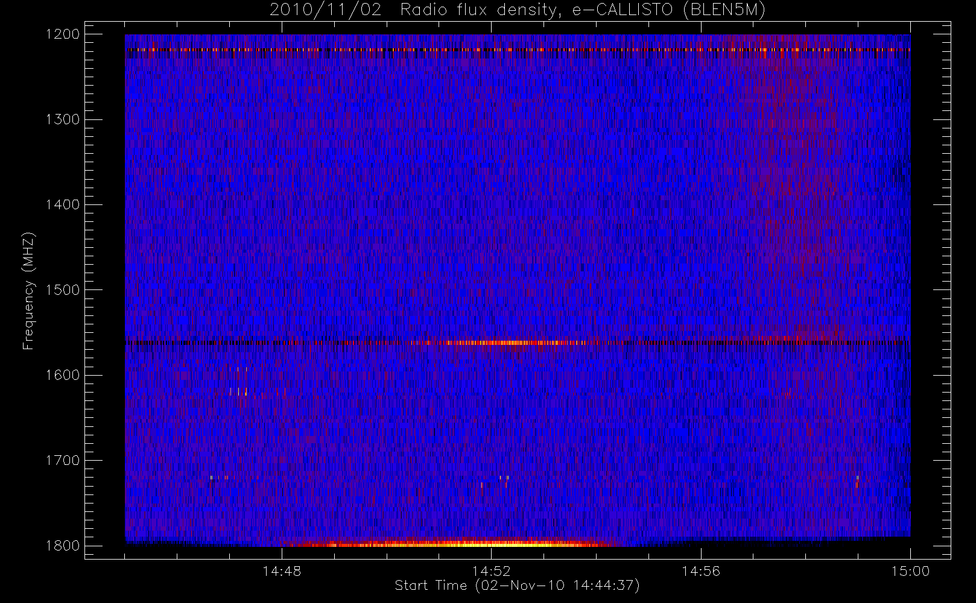Click the 1400 frequency tick label
This screenshot has height=603, width=976.
(63, 204)
